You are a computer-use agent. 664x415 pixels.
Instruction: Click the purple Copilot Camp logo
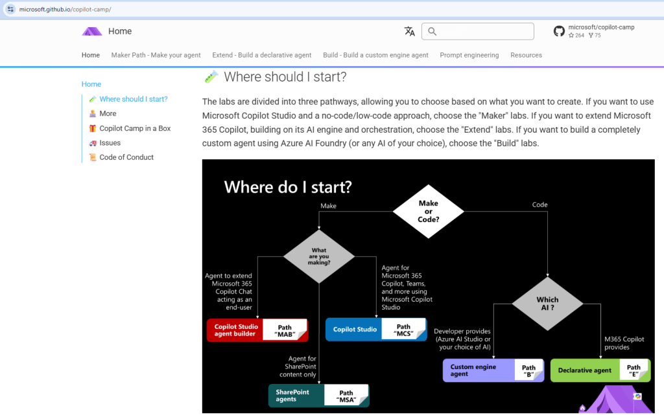(92, 31)
